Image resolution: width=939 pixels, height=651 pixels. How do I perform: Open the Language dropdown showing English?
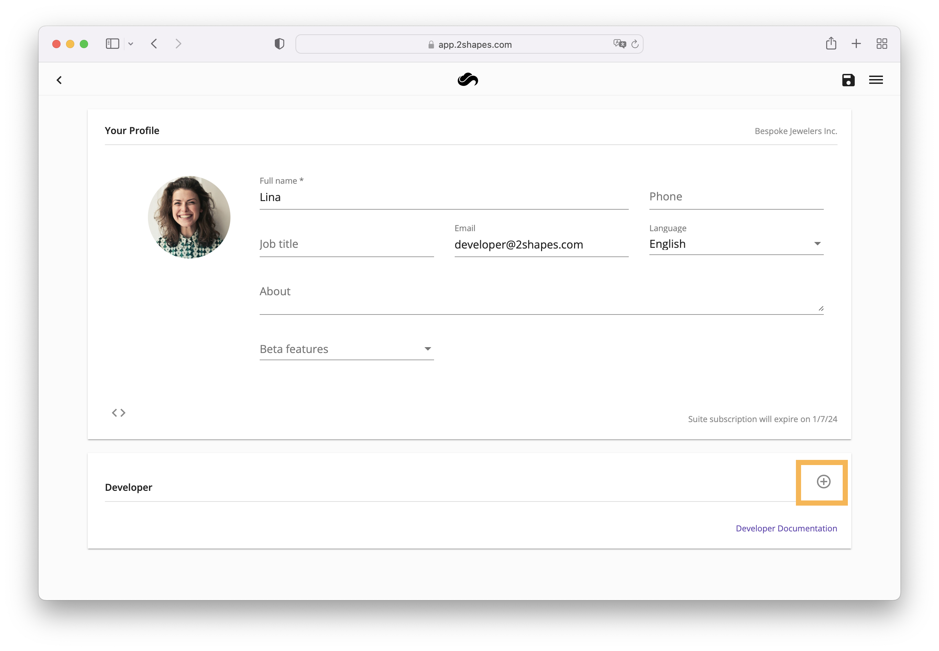point(736,244)
